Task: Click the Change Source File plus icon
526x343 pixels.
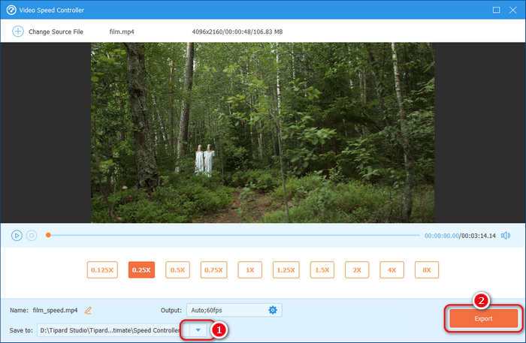Action: pyautogui.click(x=17, y=32)
